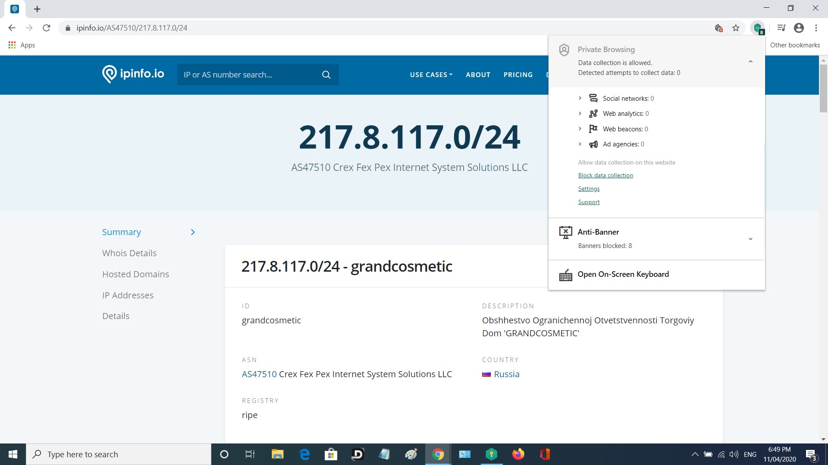Go forward with the forward arrow
The image size is (828, 465).
(29, 28)
